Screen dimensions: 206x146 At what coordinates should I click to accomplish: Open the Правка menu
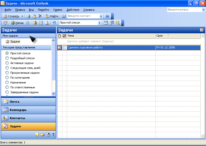click(20, 10)
